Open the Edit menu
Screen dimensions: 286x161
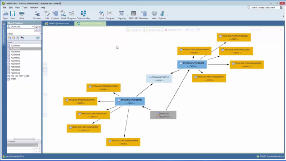click(11, 8)
